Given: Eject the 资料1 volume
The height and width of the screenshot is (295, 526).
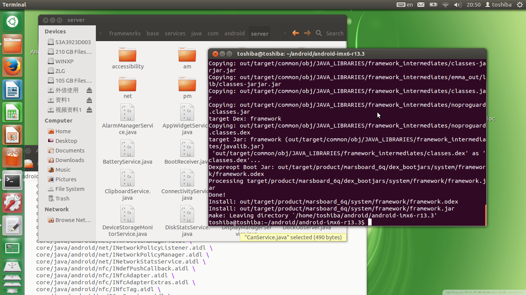Looking at the screenshot, I should pyautogui.click(x=89, y=100).
